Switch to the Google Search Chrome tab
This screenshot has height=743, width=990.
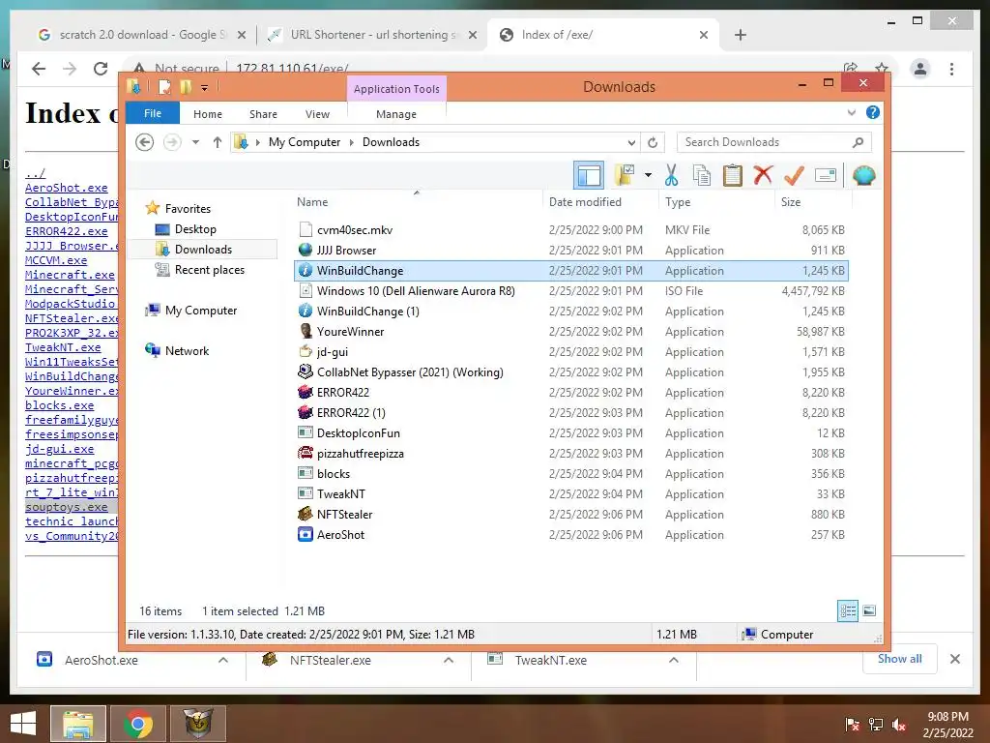click(x=142, y=35)
